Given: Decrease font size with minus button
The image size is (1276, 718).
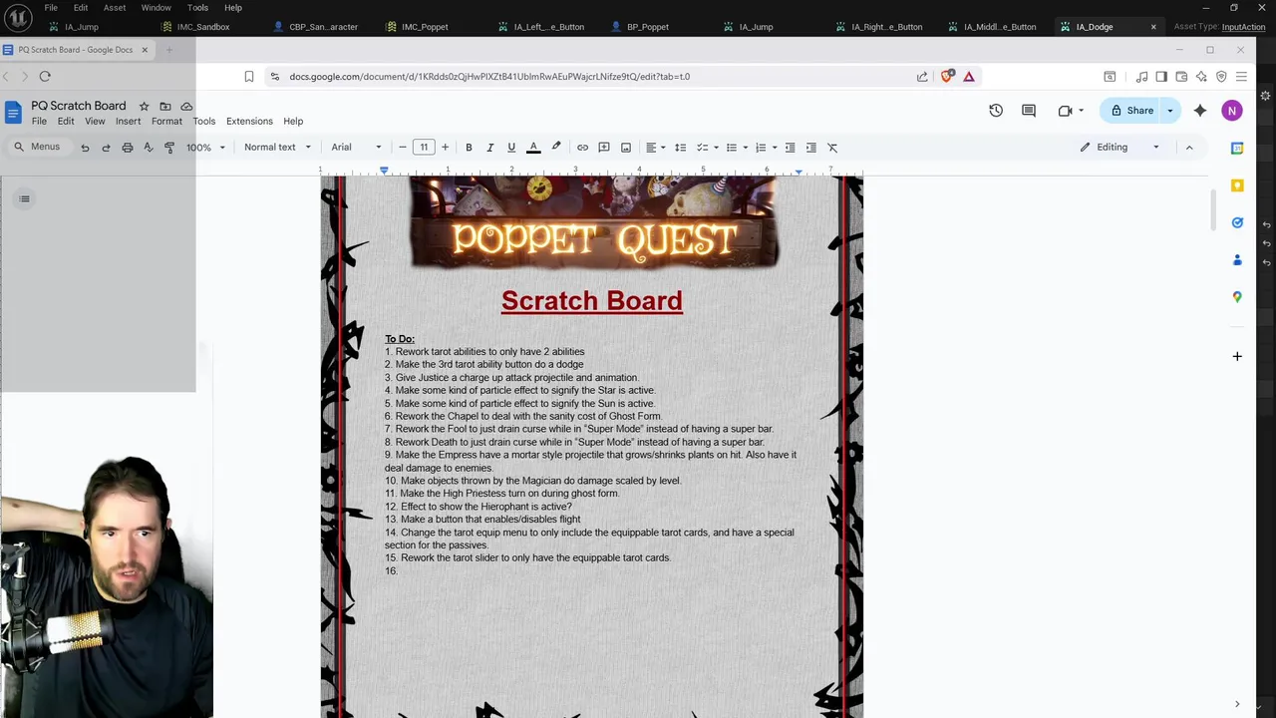Looking at the screenshot, I should click(x=403, y=148).
